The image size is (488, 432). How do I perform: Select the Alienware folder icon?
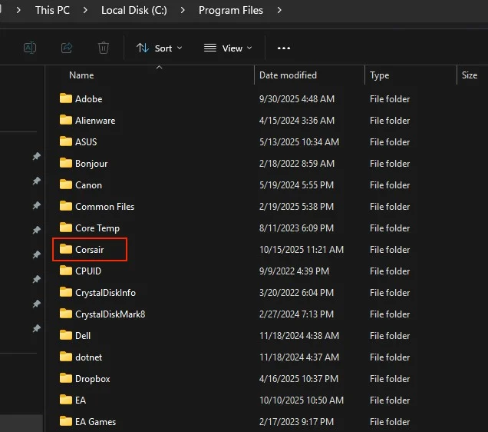pos(66,120)
